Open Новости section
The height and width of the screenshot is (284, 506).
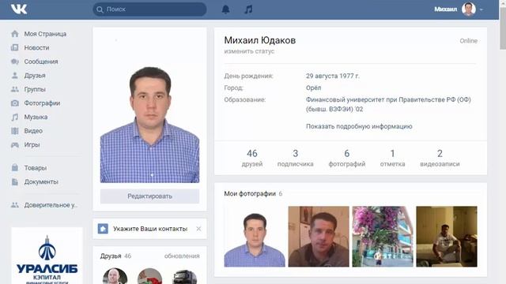pos(37,47)
